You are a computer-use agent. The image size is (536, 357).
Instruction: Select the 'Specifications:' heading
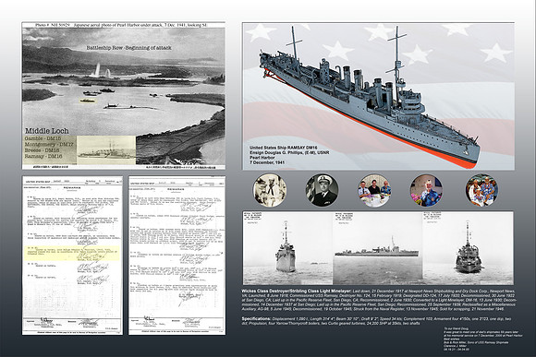256,319
